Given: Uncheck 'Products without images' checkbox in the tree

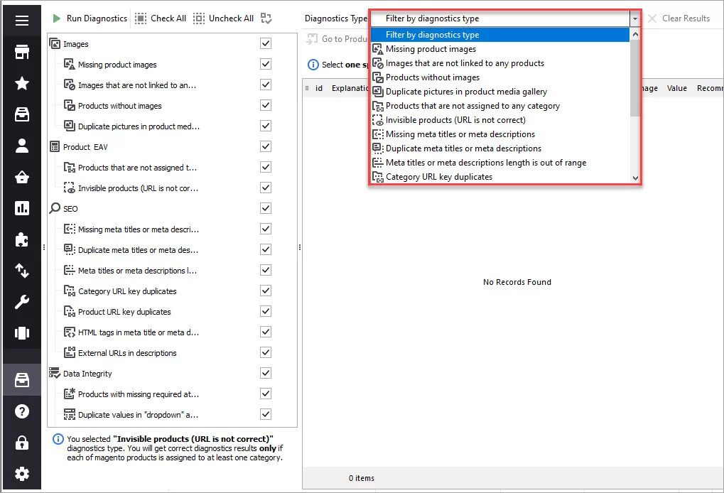Looking at the screenshot, I should click(266, 105).
